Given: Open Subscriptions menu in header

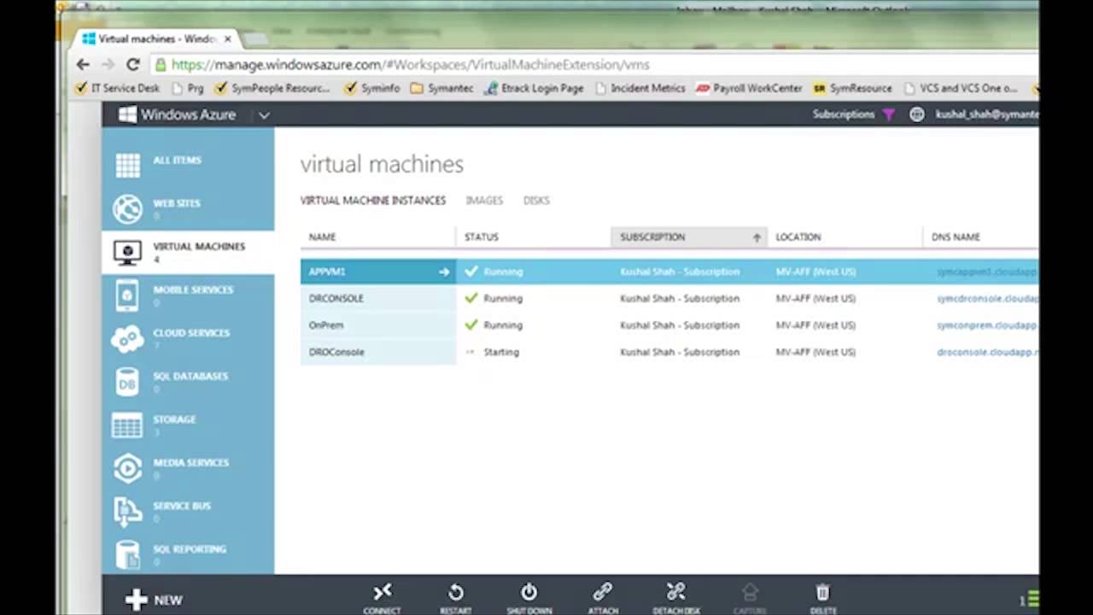Looking at the screenshot, I should click(x=844, y=114).
